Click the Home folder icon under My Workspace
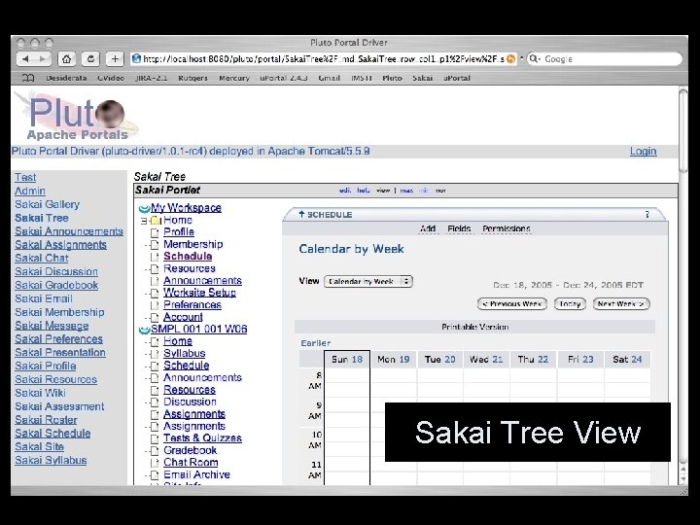Image resolution: width=700 pixels, height=525 pixels. (155, 220)
